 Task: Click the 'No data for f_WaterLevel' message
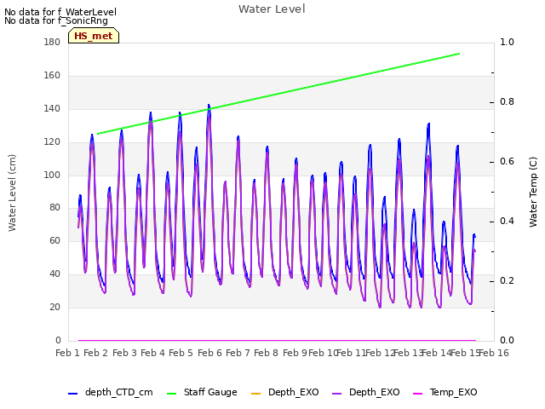click(60, 12)
